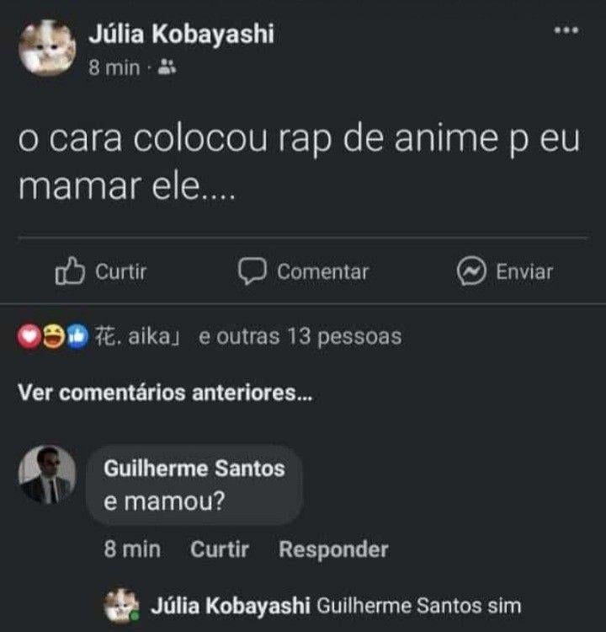This screenshot has width=606, height=632.
Task: Click Júlia Kobayashi's name in the reply
Action: (x=231, y=606)
